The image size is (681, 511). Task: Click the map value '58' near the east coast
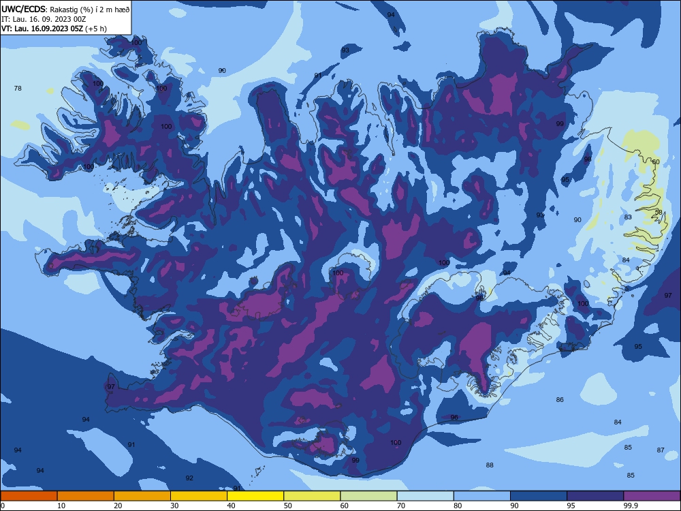click(659, 212)
